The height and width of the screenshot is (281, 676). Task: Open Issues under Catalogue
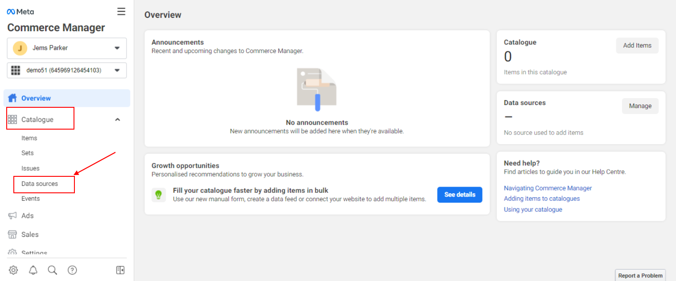pyautogui.click(x=30, y=168)
